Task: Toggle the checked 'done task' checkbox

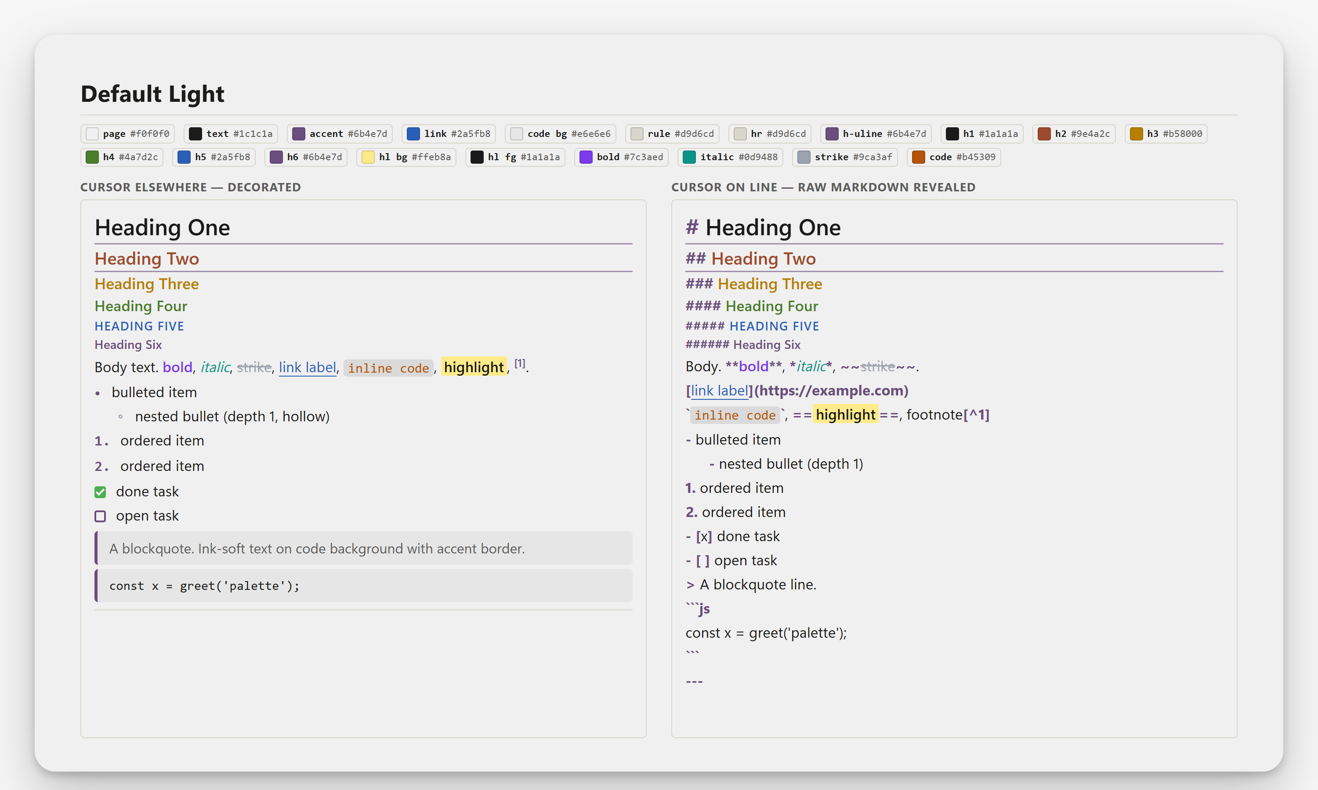Action: coord(100,492)
